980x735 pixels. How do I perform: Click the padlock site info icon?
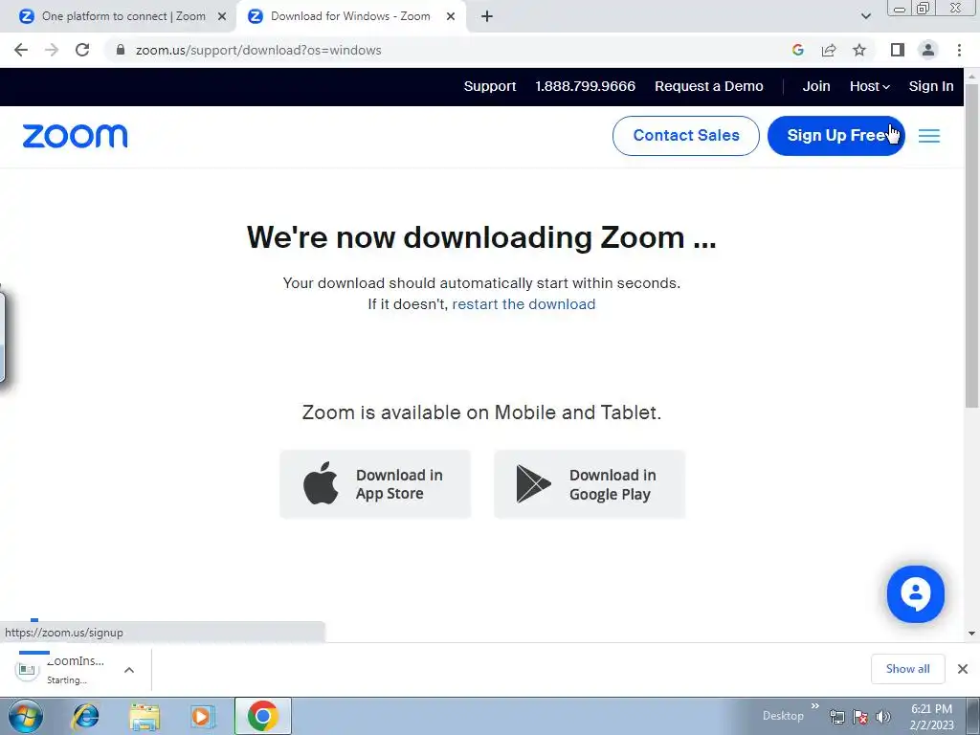(121, 50)
